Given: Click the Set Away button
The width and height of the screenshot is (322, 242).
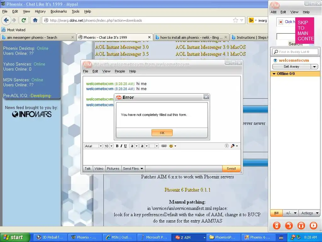Looking at the screenshot, I should (x=291, y=66).
